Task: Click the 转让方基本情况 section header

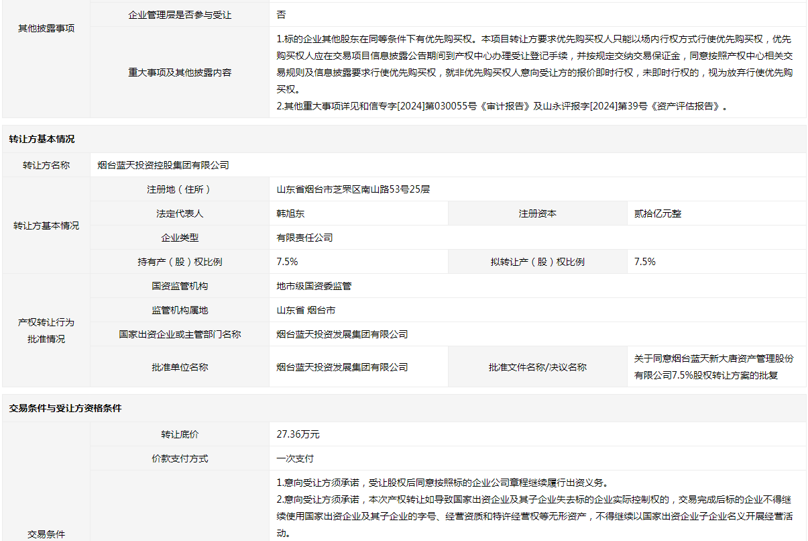Action: click(x=42, y=140)
